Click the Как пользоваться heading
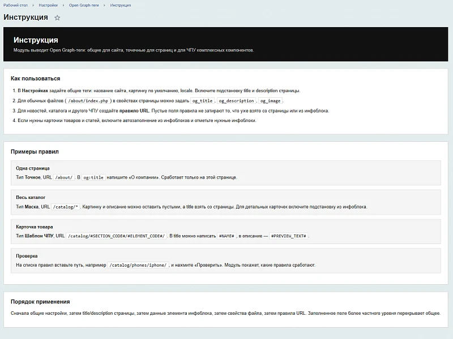Image resolution: width=453 pixels, height=339 pixels. [35, 79]
